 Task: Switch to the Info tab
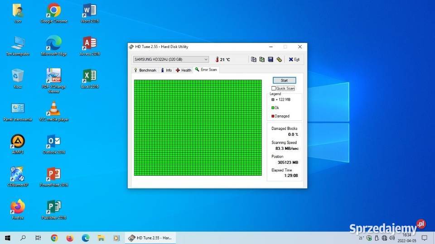click(x=166, y=70)
